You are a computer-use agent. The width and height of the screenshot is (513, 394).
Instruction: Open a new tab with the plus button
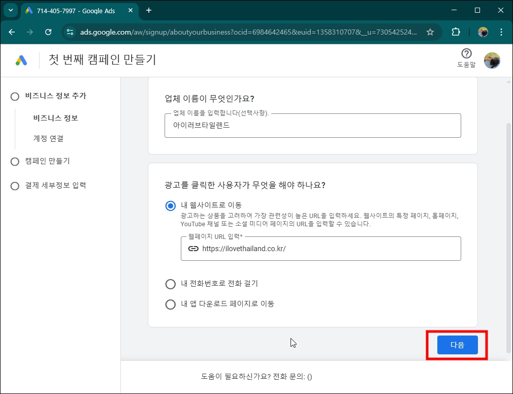tap(147, 10)
